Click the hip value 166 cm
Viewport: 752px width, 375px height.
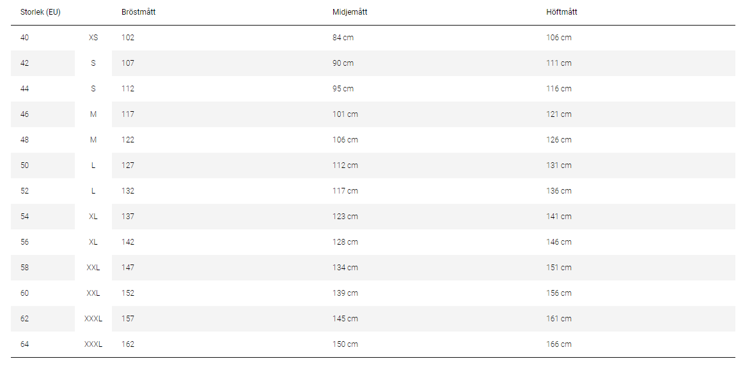click(x=559, y=344)
